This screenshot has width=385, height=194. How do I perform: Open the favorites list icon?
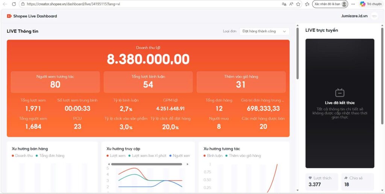pos(307,4)
